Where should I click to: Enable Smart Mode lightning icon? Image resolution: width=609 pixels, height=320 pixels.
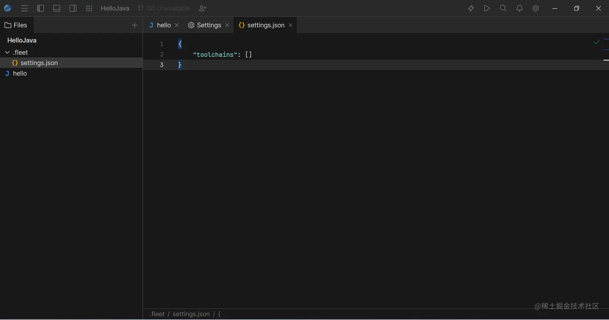(x=471, y=8)
